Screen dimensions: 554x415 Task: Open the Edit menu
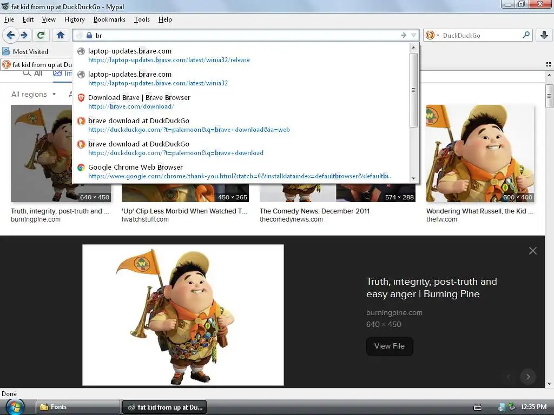tap(28, 19)
